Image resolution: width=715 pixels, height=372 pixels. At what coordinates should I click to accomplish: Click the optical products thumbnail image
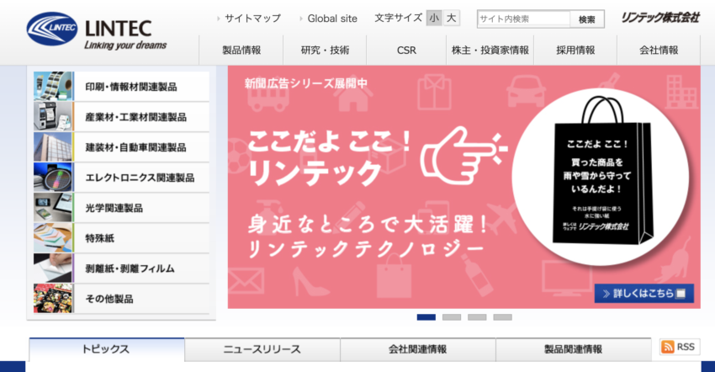53,207
